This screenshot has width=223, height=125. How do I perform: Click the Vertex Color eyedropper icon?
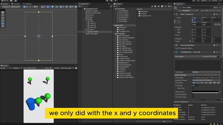point(220,92)
